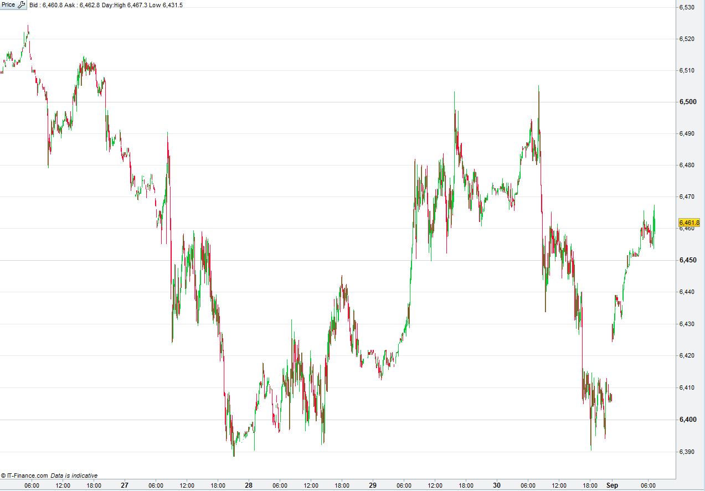705x491 pixels.
Task: Click the 6,480 price axis label
Action: 686,165
